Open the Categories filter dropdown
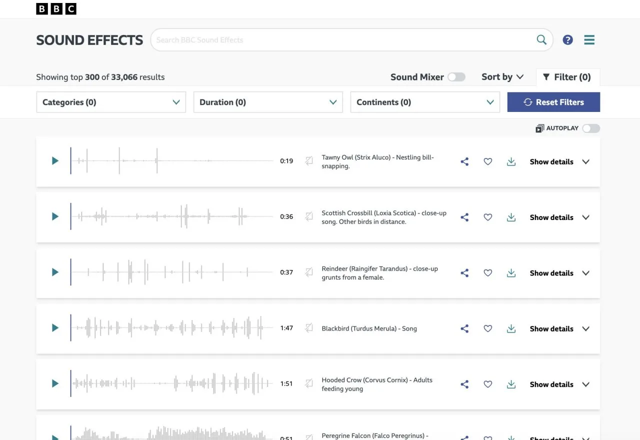Image resolution: width=640 pixels, height=440 pixels. (111, 102)
